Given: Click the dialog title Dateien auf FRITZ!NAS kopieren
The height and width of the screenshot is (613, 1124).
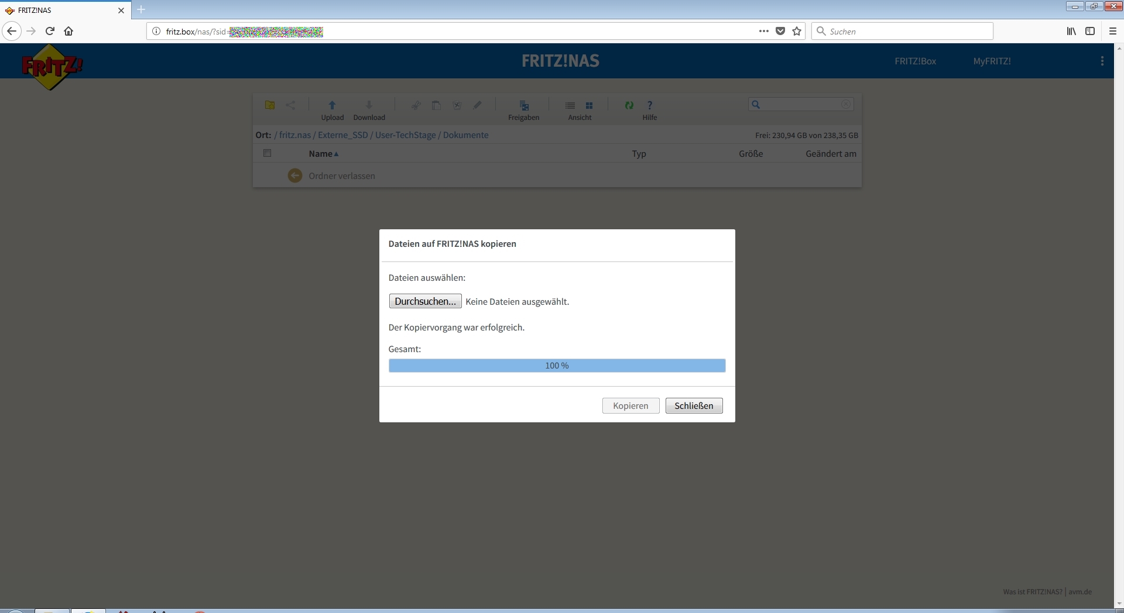Looking at the screenshot, I should (452, 244).
